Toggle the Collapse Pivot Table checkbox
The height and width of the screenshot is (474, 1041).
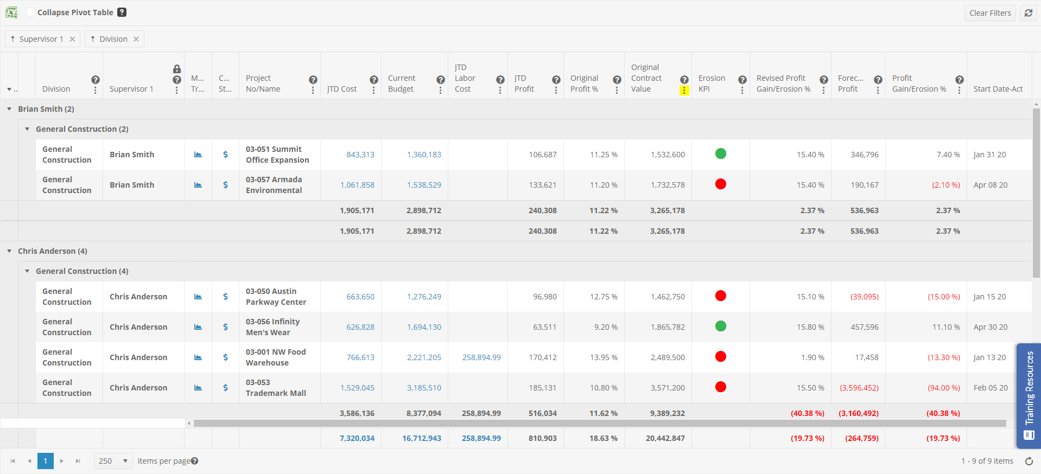tap(31, 12)
